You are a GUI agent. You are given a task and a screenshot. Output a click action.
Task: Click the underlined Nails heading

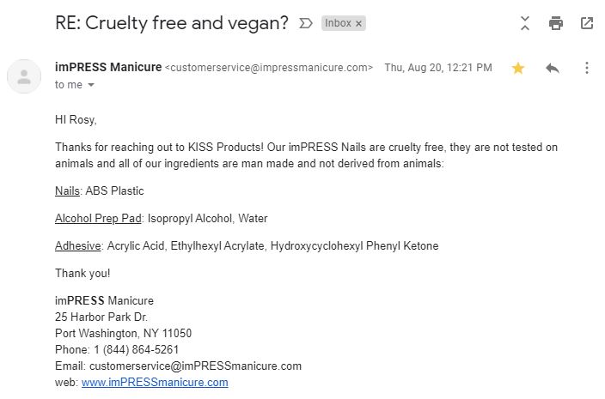pyautogui.click(x=67, y=190)
